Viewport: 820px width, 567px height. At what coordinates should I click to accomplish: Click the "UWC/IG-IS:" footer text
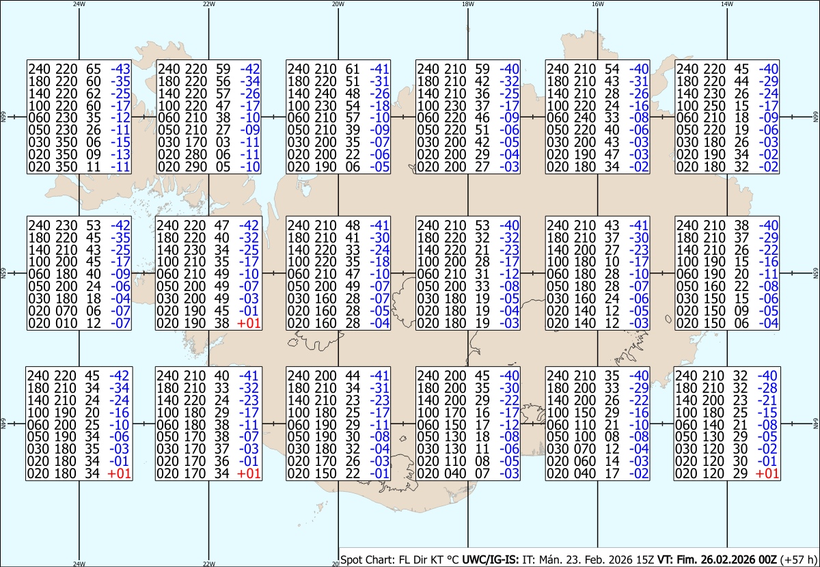pyautogui.click(x=491, y=559)
